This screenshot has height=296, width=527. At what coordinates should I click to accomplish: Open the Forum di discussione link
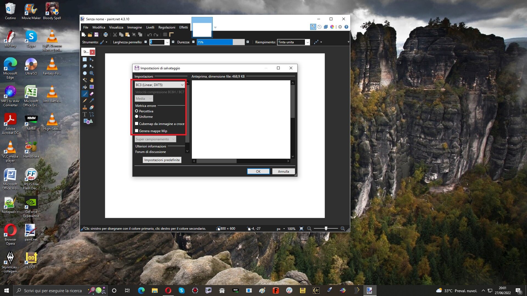150,152
